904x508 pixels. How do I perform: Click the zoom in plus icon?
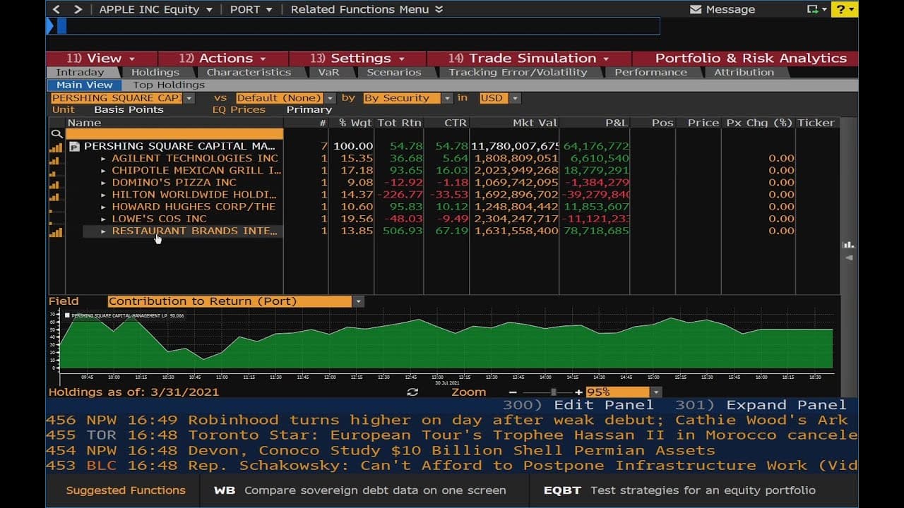click(x=578, y=392)
